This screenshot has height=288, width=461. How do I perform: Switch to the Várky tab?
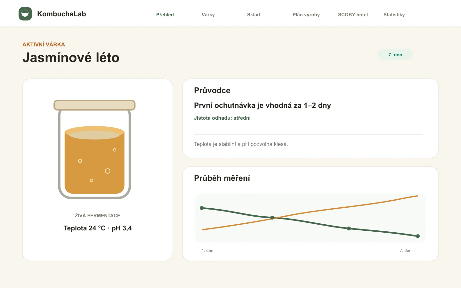tap(208, 15)
